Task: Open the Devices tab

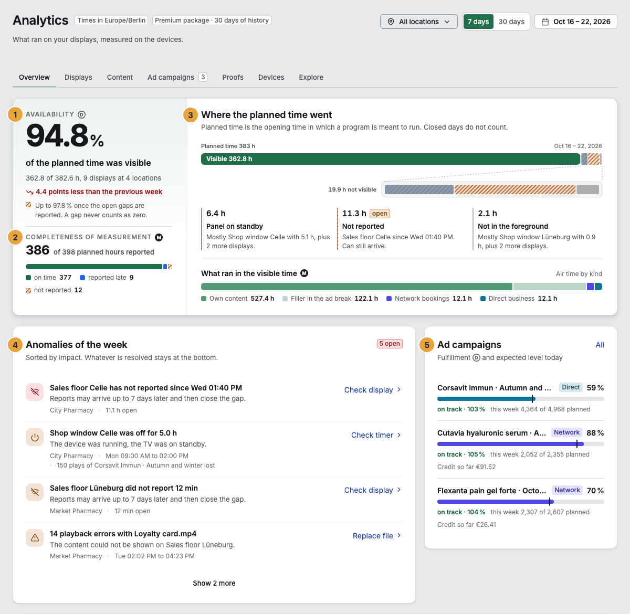Action: 271,77
